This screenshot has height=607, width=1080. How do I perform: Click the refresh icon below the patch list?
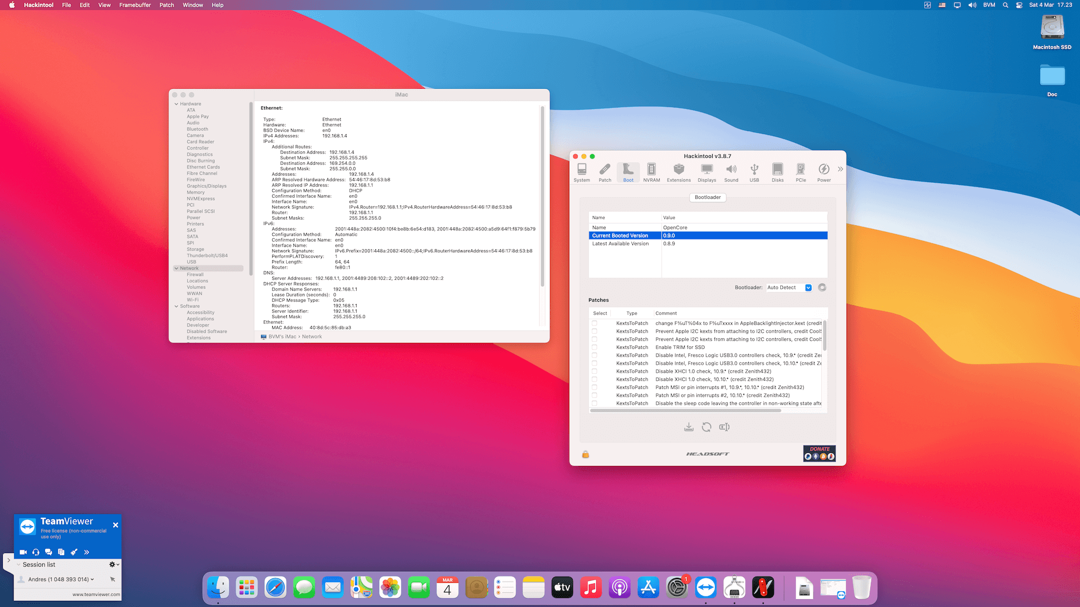(706, 427)
